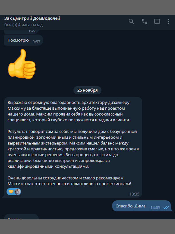Toggle the handshake reaction on review message

(x=11, y=192)
